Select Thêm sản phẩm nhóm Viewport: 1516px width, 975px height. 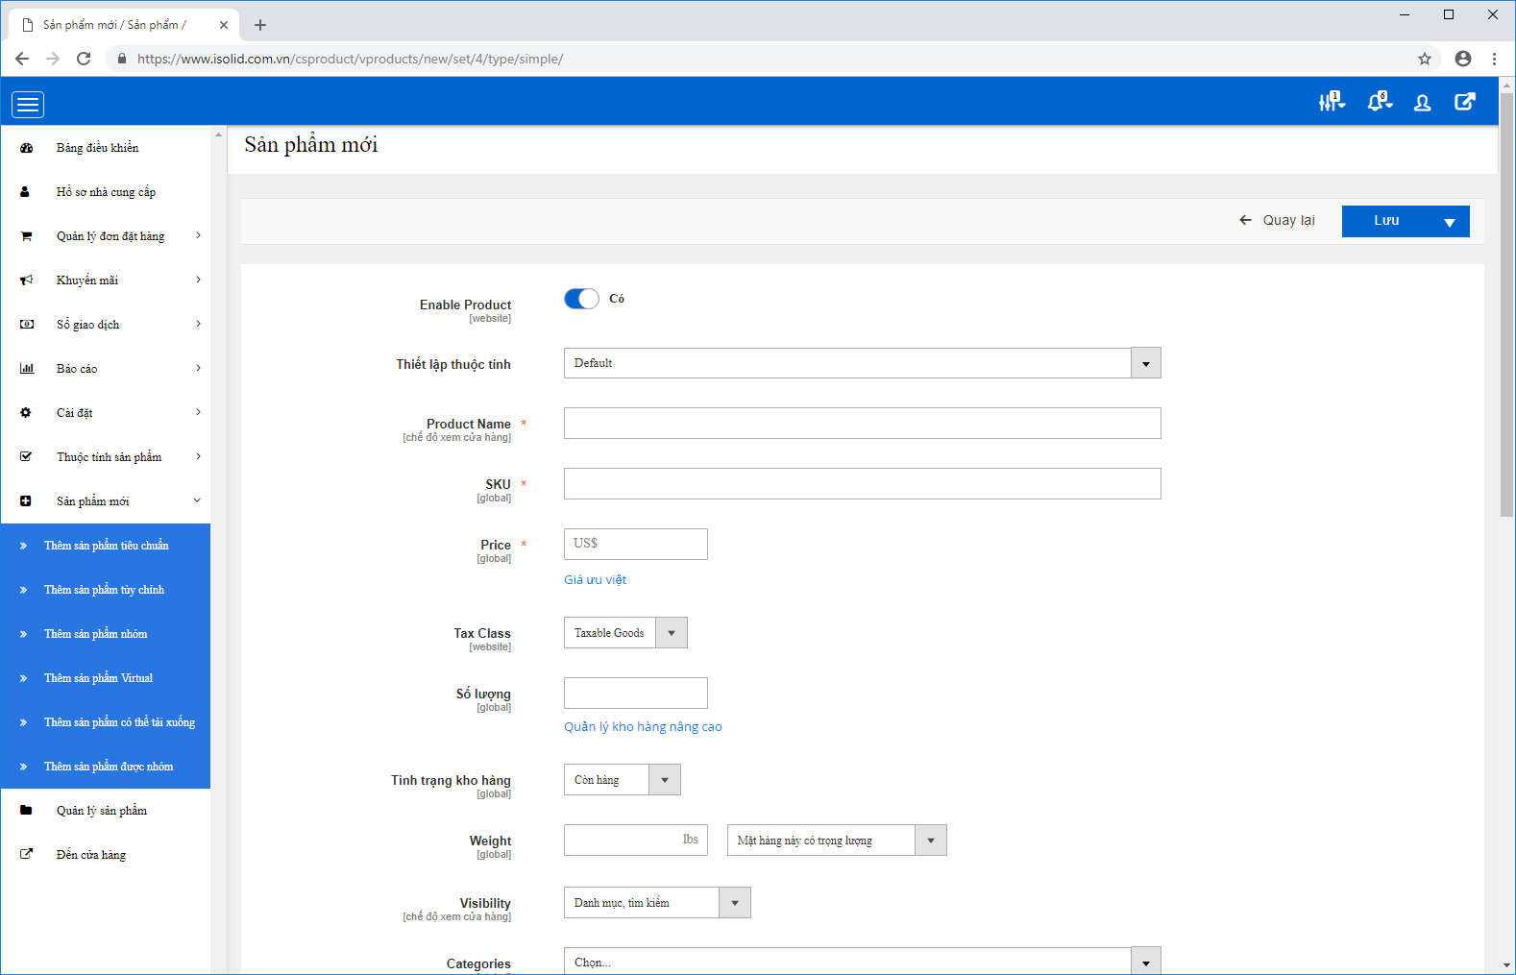click(106, 634)
